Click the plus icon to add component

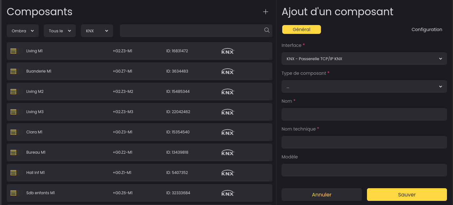point(266,12)
